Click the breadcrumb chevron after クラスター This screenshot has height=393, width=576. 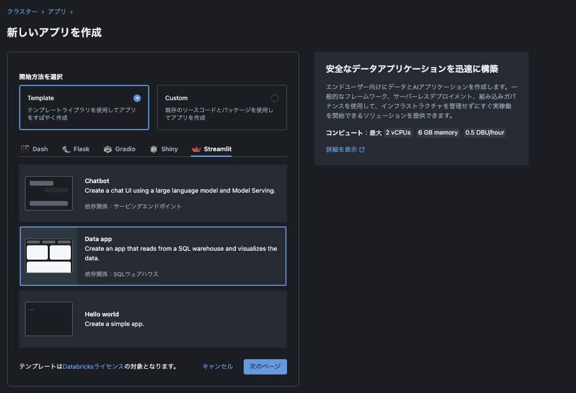[43, 11]
